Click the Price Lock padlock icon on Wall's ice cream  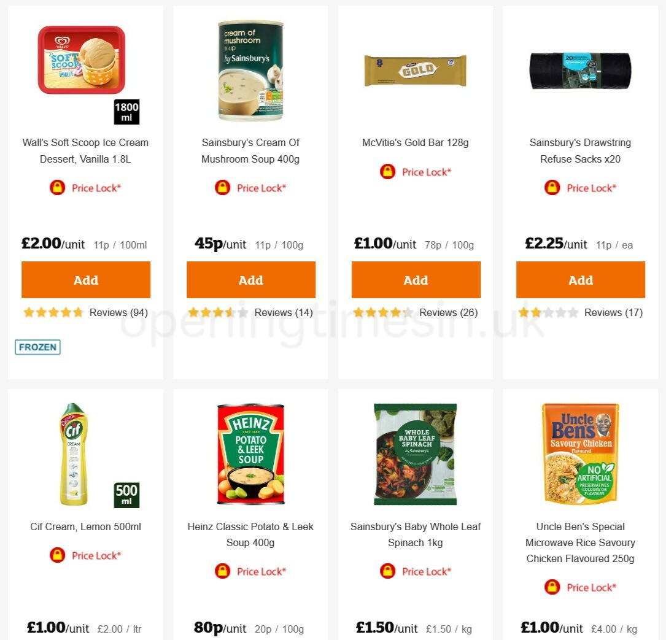(x=58, y=188)
